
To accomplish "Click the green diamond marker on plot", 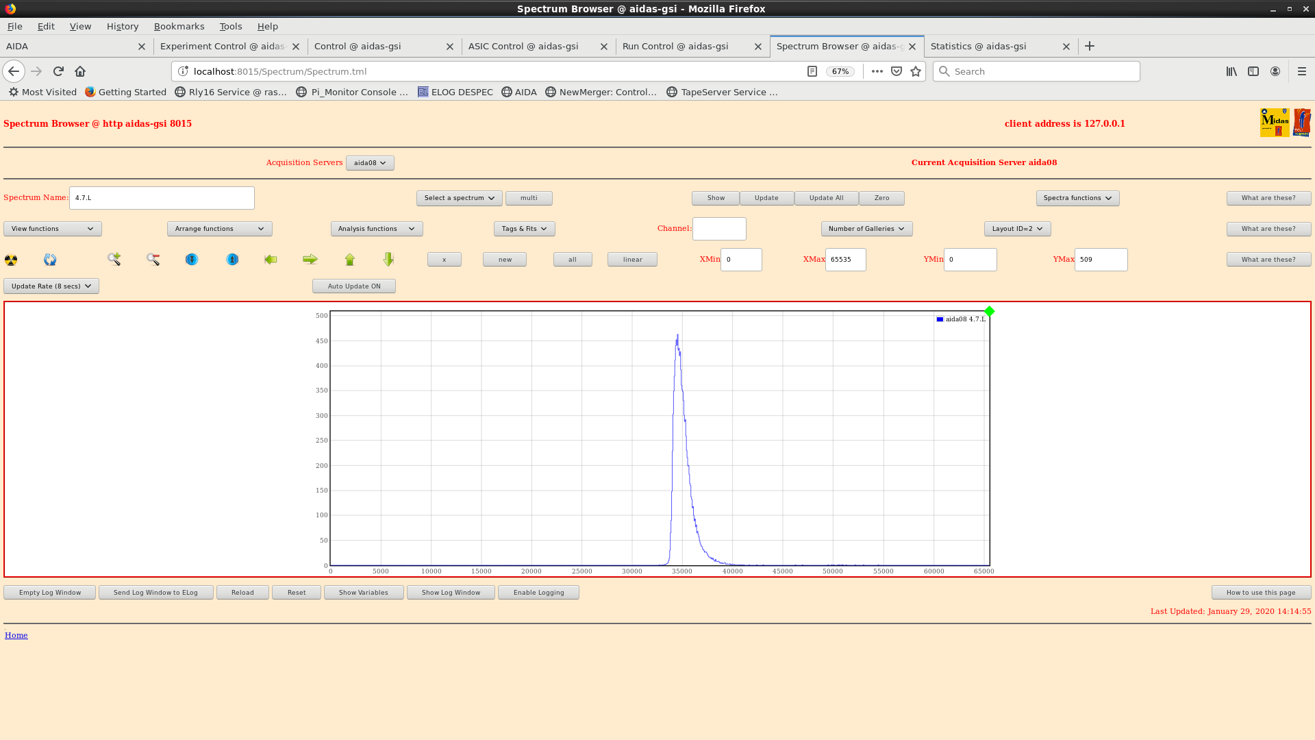I will (990, 312).
